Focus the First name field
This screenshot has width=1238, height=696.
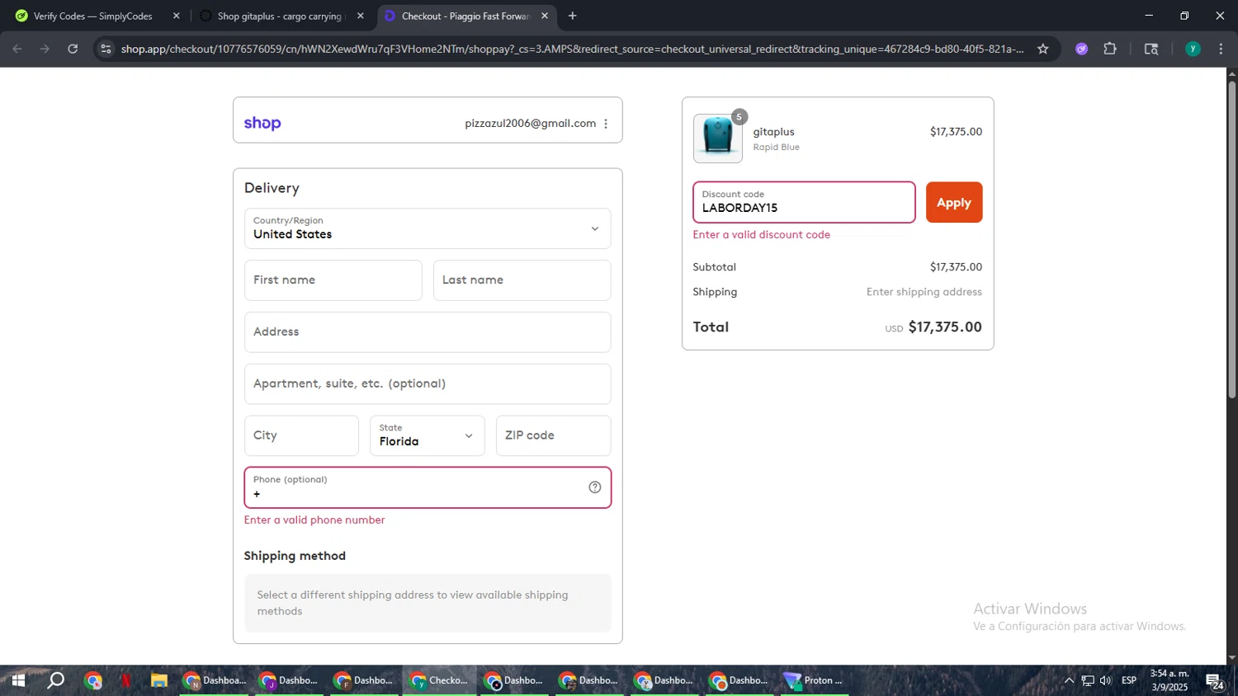point(333,280)
